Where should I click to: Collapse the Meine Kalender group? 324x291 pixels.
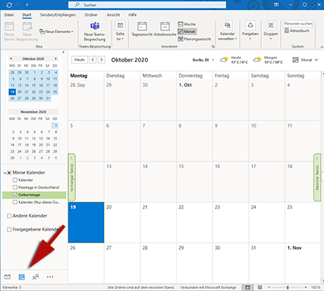[x=5, y=173]
